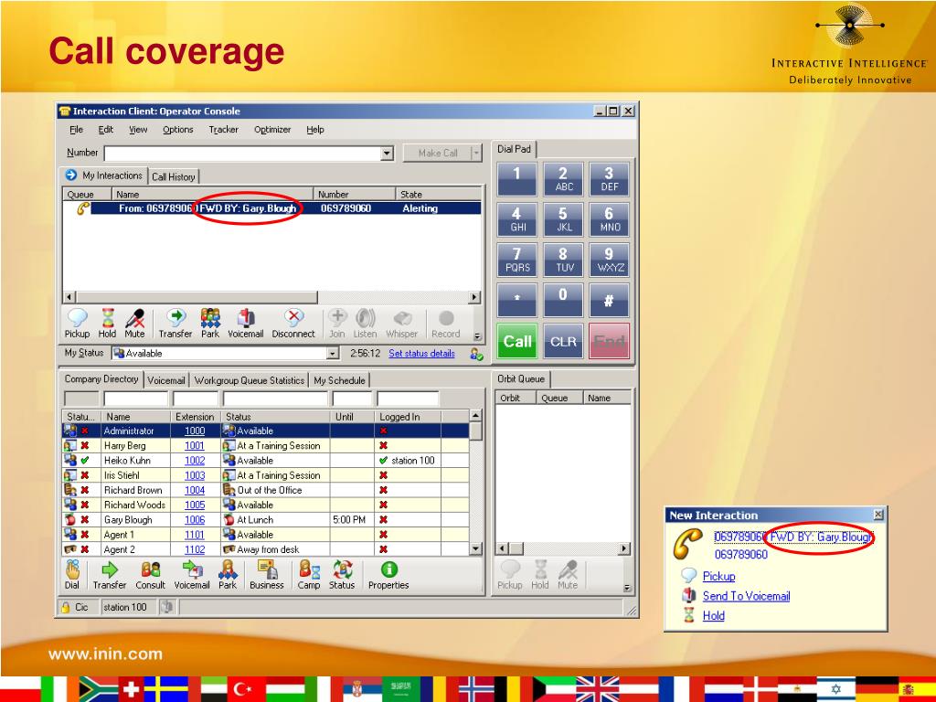Click Voicemail in the Company Directory toolbar
This screenshot has width=936, height=702.
point(192,576)
